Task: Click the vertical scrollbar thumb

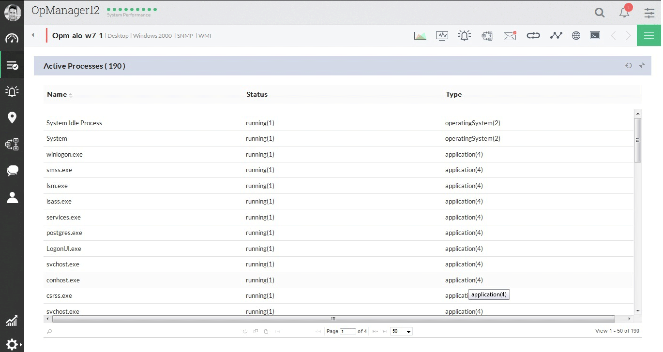Action: point(638,140)
